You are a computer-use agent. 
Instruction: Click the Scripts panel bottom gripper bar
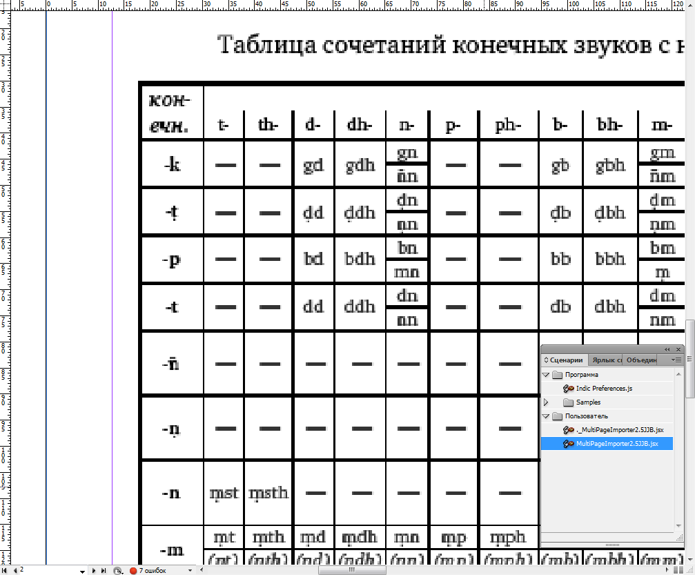[612, 545]
